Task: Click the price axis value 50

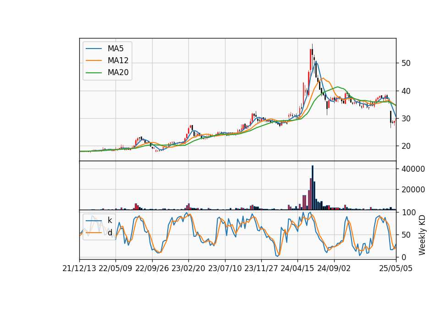Action: (406, 63)
